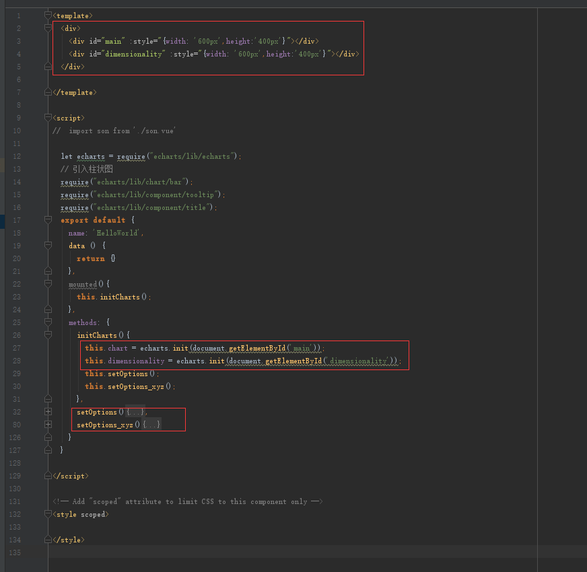The image size is (587, 572).
Task: Fold the methods object block
Action: pos(48,322)
